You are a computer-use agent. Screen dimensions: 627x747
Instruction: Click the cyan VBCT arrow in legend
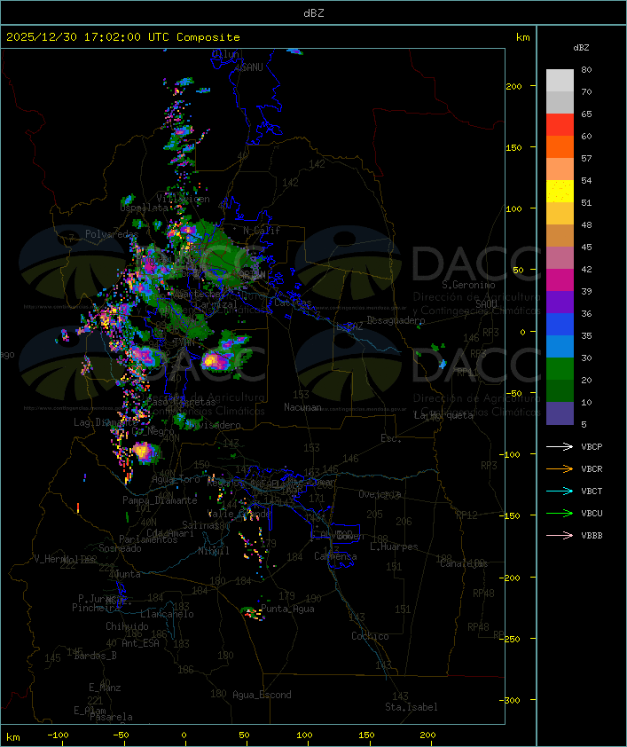coord(560,491)
